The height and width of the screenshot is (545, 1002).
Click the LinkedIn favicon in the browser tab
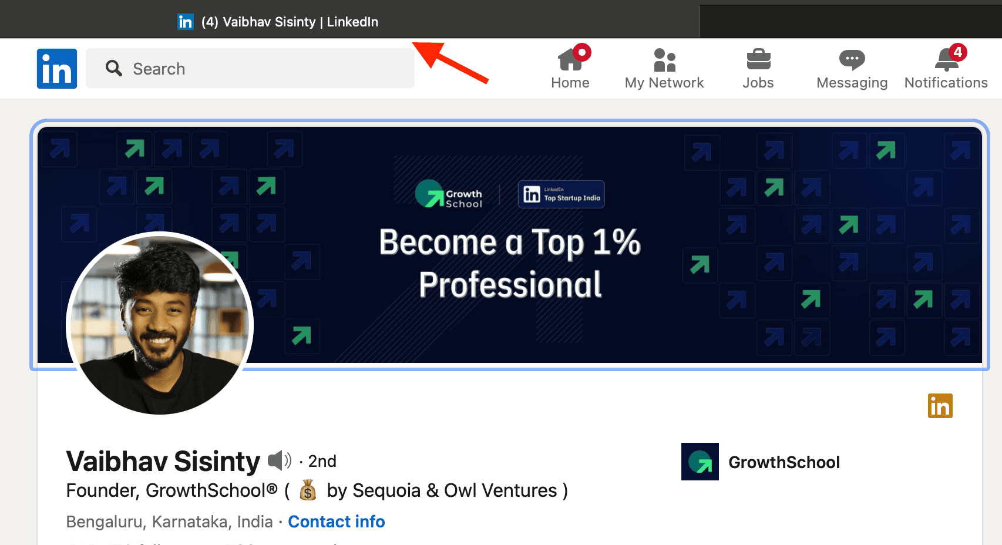pyautogui.click(x=186, y=22)
